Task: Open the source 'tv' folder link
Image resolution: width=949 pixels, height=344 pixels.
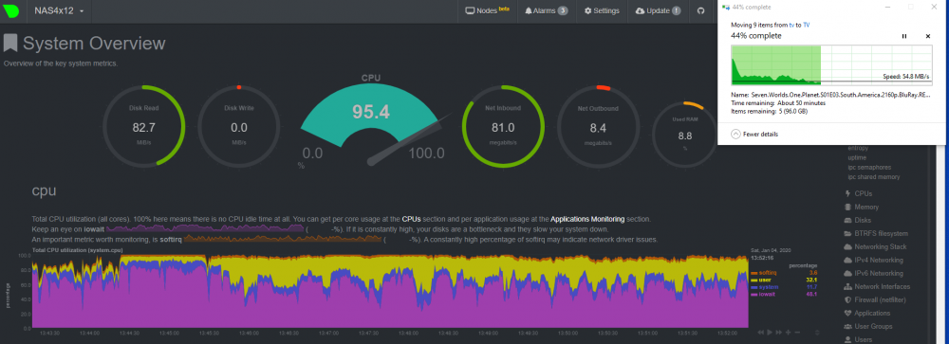Action: (x=791, y=25)
